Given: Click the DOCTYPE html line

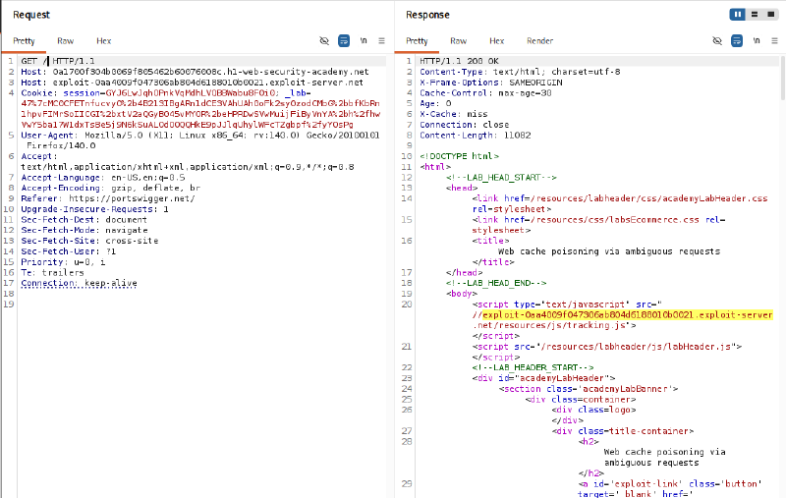Looking at the screenshot, I should pyautogui.click(x=459, y=156).
